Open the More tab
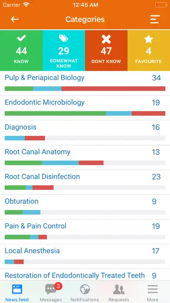The image size is (170, 303). coord(153,293)
